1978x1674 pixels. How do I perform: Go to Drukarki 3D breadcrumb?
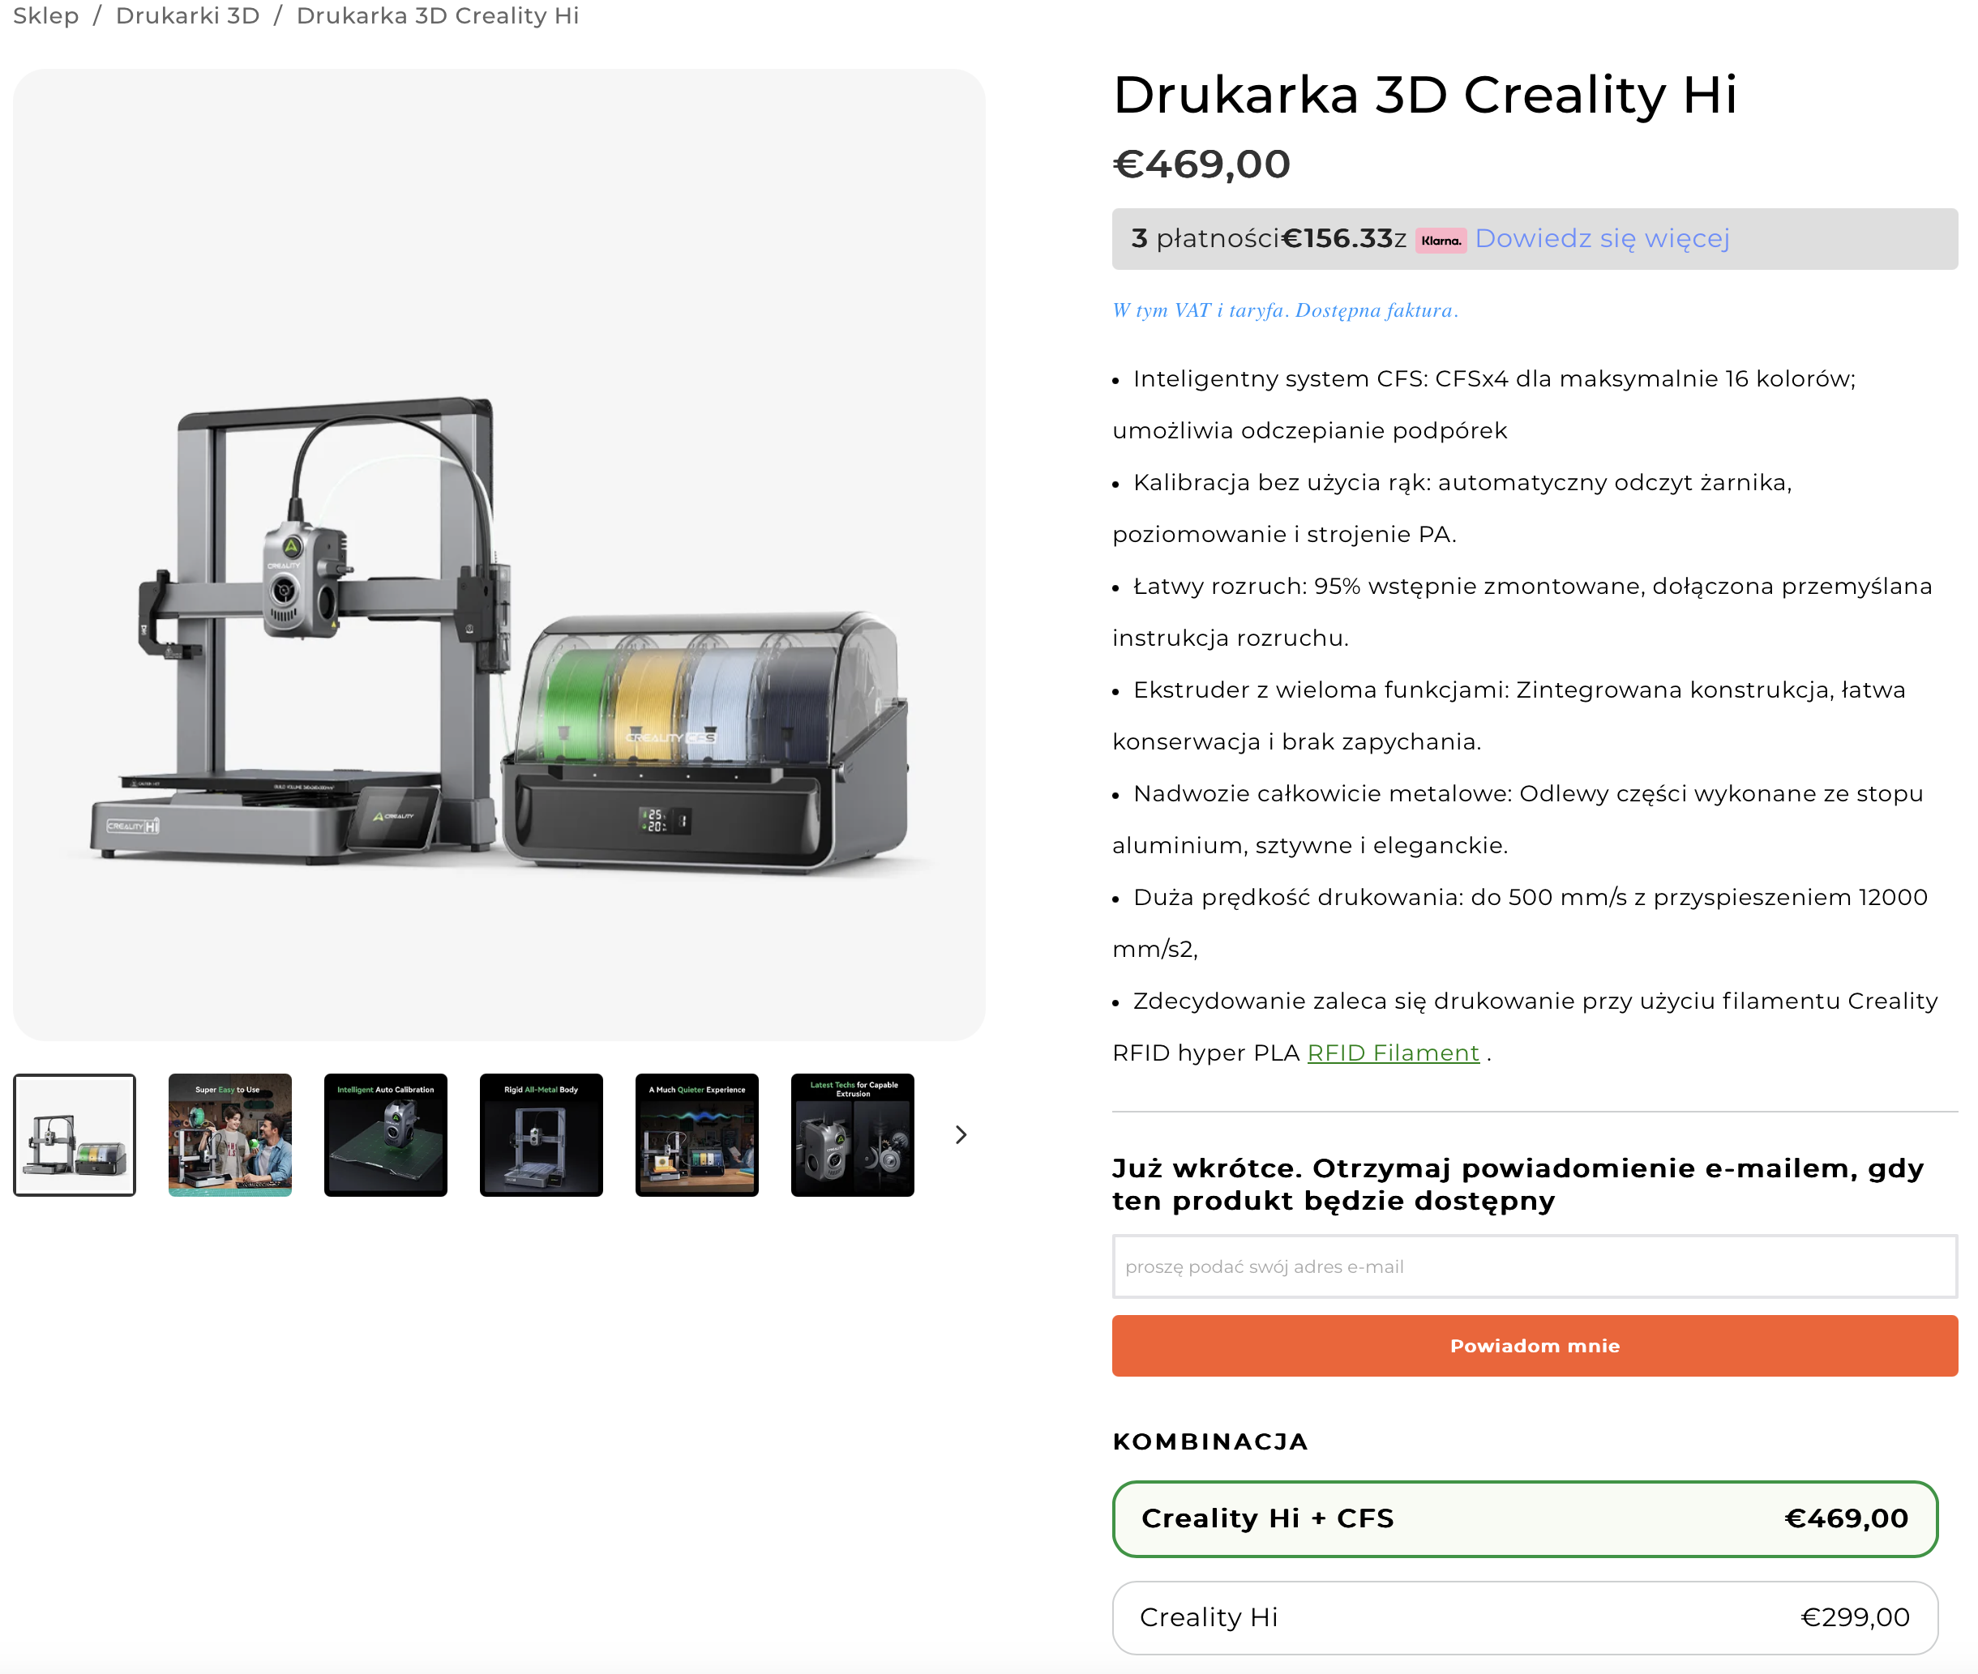(x=187, y=16)
